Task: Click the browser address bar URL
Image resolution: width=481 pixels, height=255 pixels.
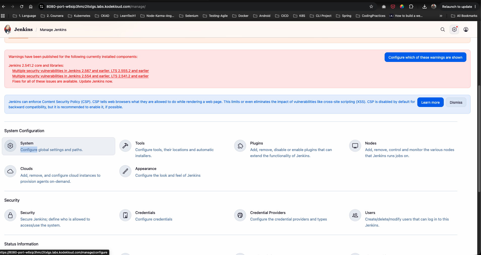Action: tap(96, 7)
